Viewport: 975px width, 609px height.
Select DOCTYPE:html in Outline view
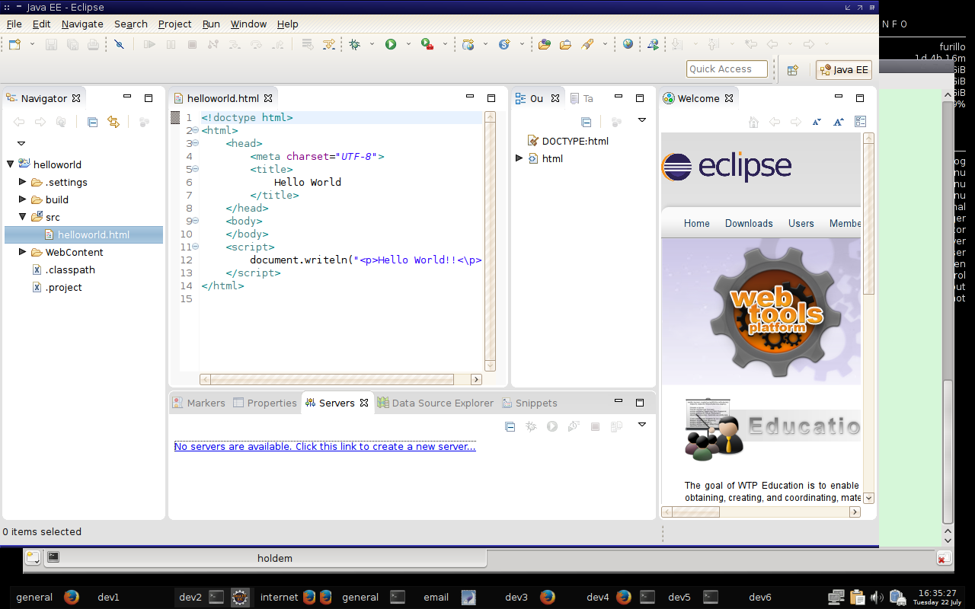567,141
